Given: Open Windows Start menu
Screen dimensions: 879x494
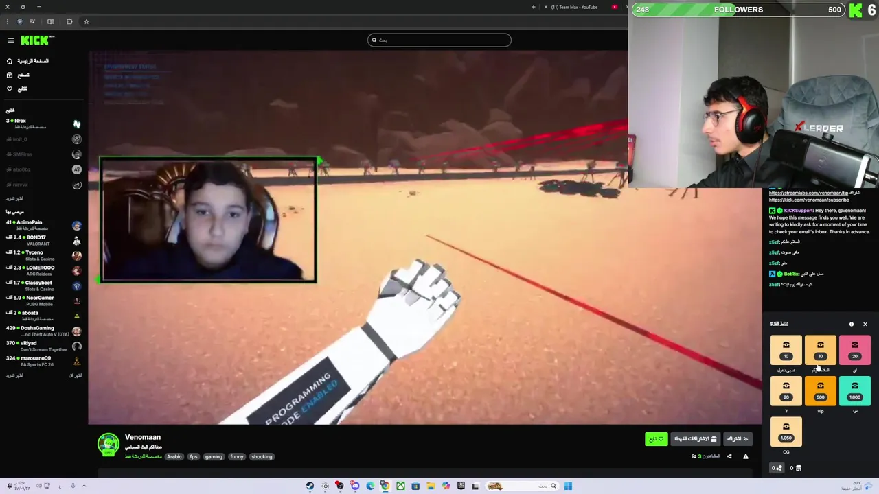Looking at the screenshot, I should (568, 486).
